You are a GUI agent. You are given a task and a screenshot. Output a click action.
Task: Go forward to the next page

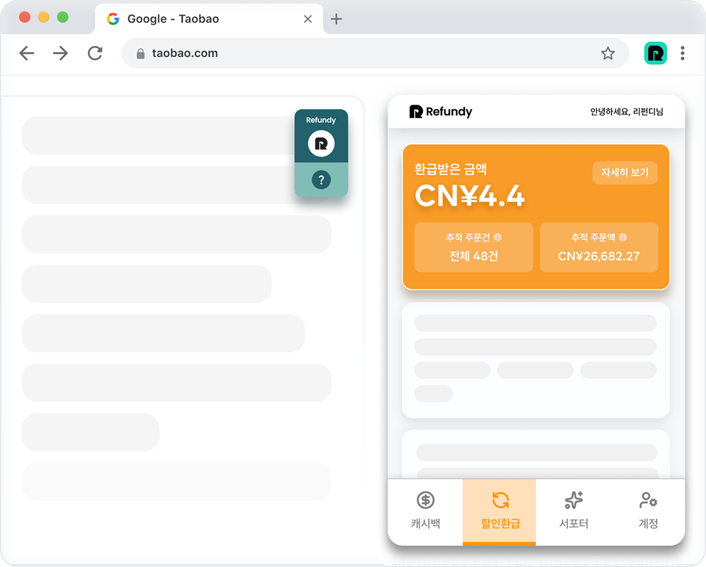coord(61,54)
